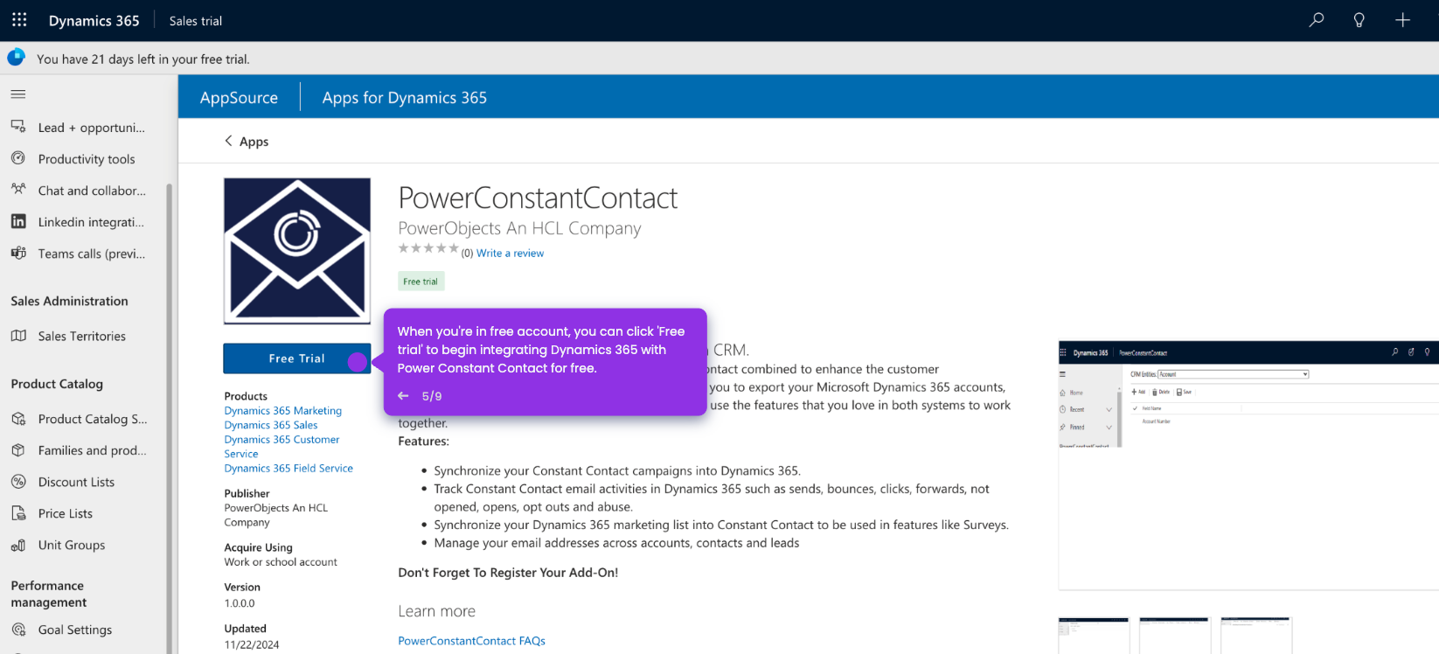Click the Teams calls icon

click(18, 253)
